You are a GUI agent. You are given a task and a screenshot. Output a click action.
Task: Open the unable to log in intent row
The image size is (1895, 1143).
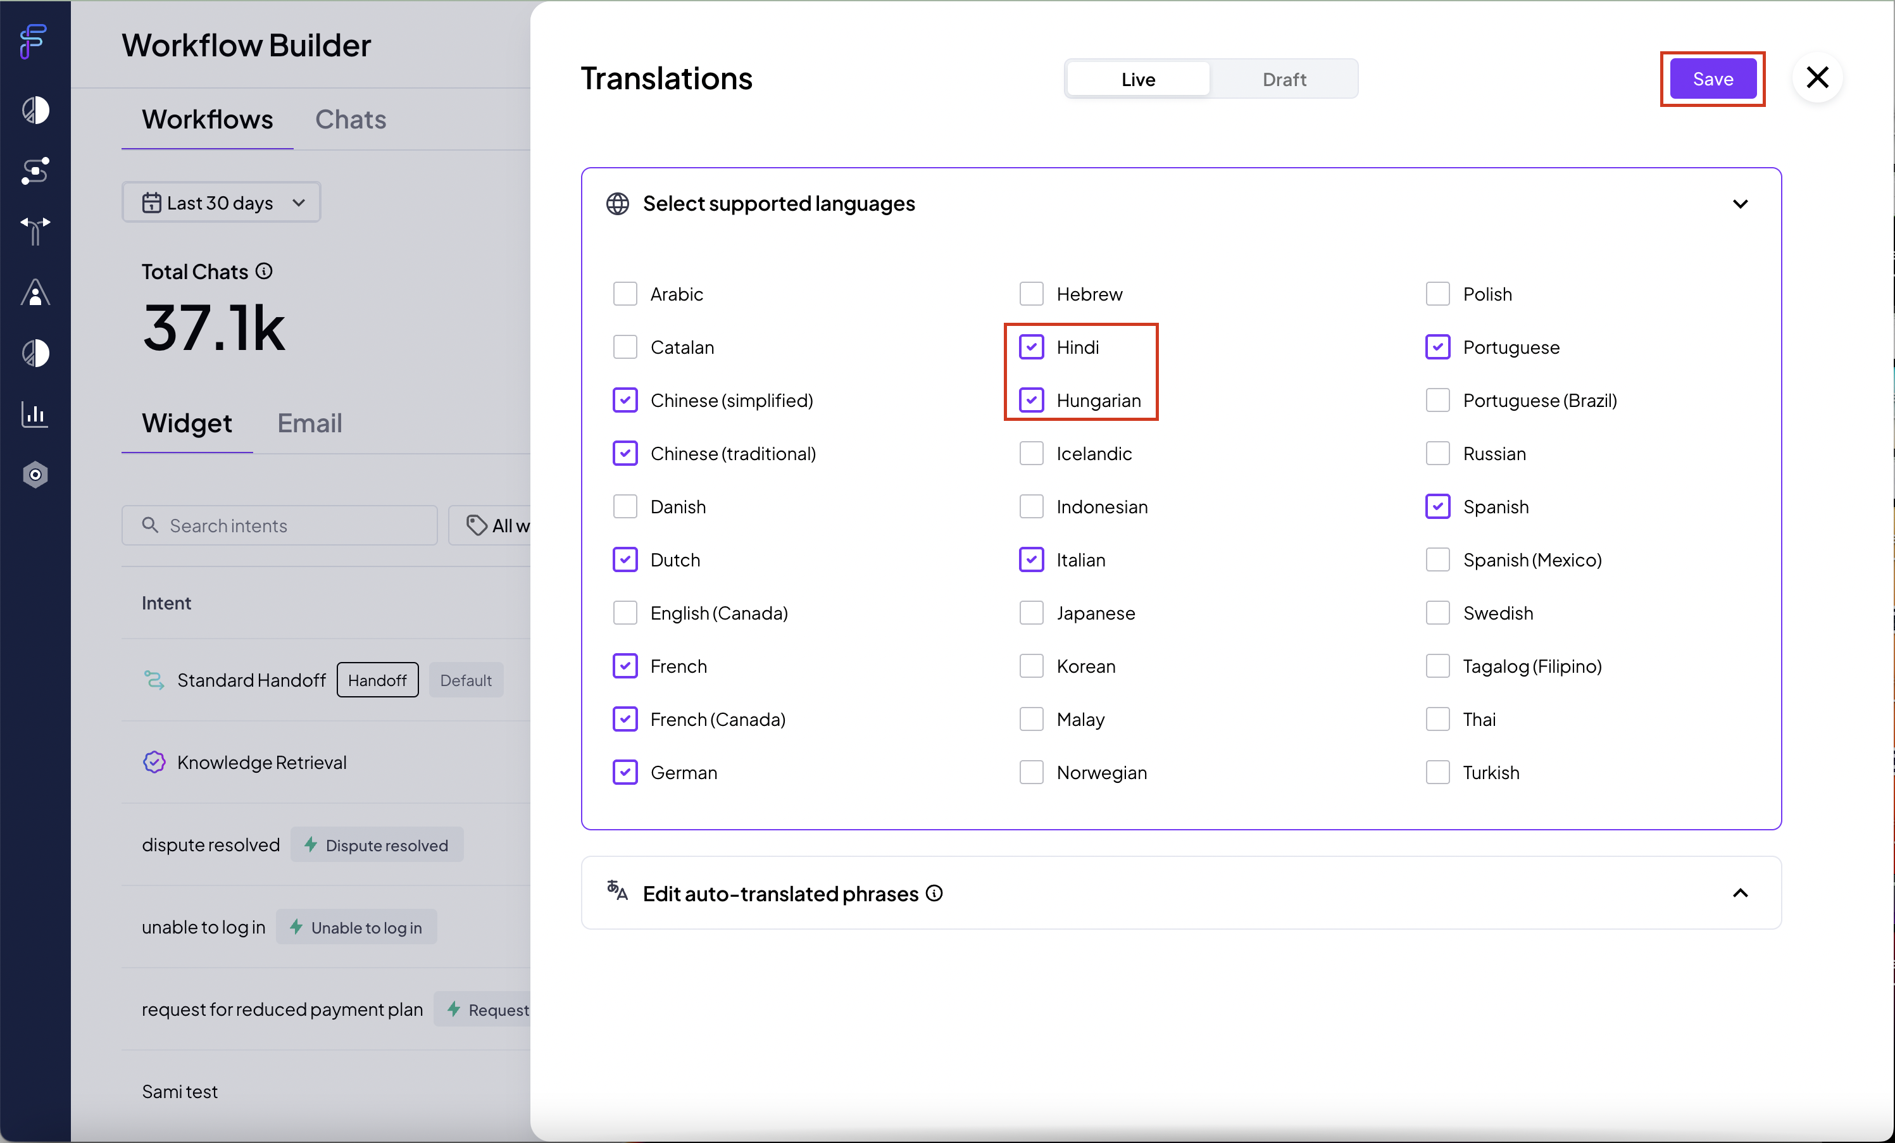pyautogui.click(x=326, y=927)
